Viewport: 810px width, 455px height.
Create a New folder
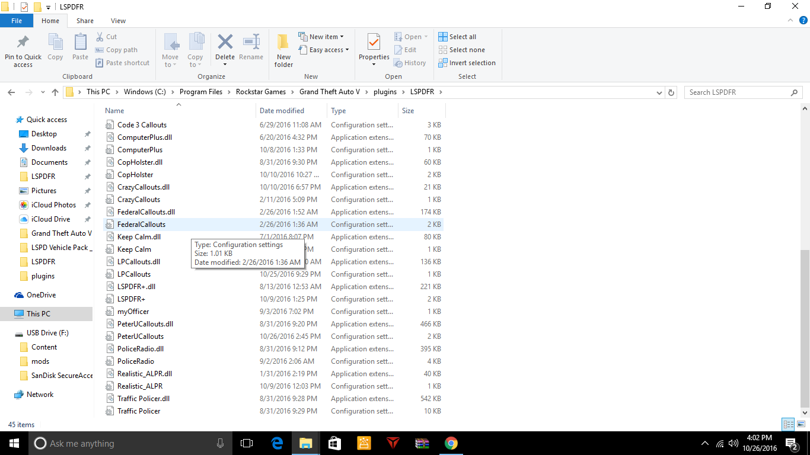pyautogui.click(x=283, y=50)
